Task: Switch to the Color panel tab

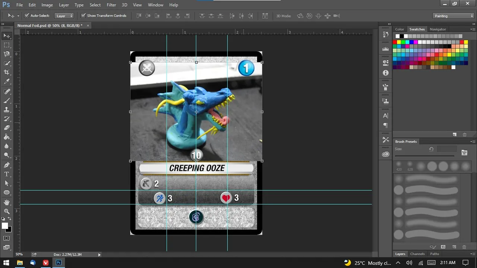Action: 399,29
